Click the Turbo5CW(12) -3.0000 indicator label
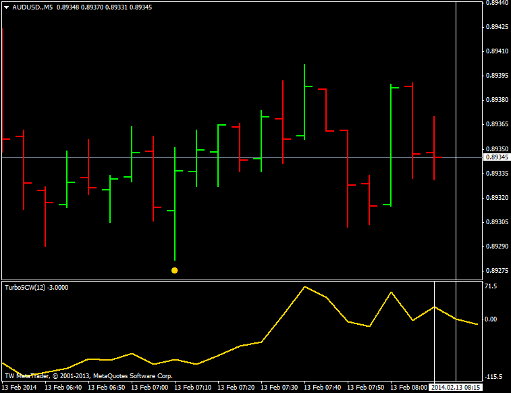Screen dimensions: 511x393 (36, 288)
